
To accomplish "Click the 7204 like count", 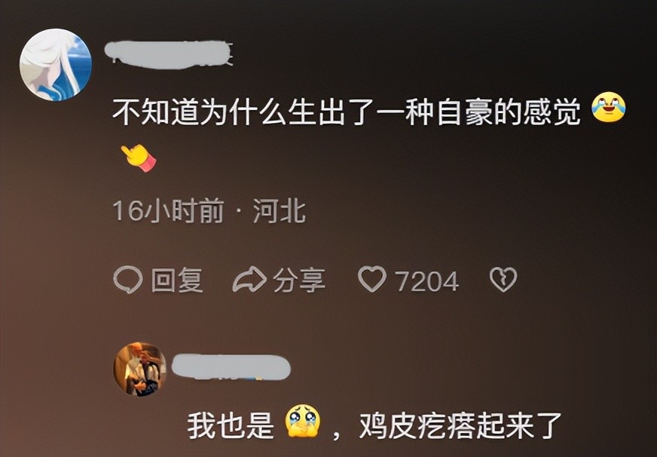I will coord(427,281).
